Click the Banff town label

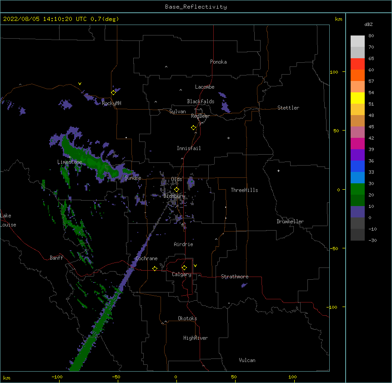tap(56, 258)
